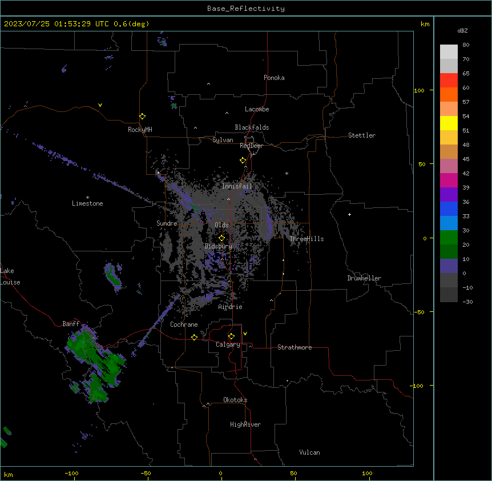Click the dBZ legend heading
Image resolution: width=492 pixels, height=481 pixels.
pyautogui.click(x=462, y=30)
